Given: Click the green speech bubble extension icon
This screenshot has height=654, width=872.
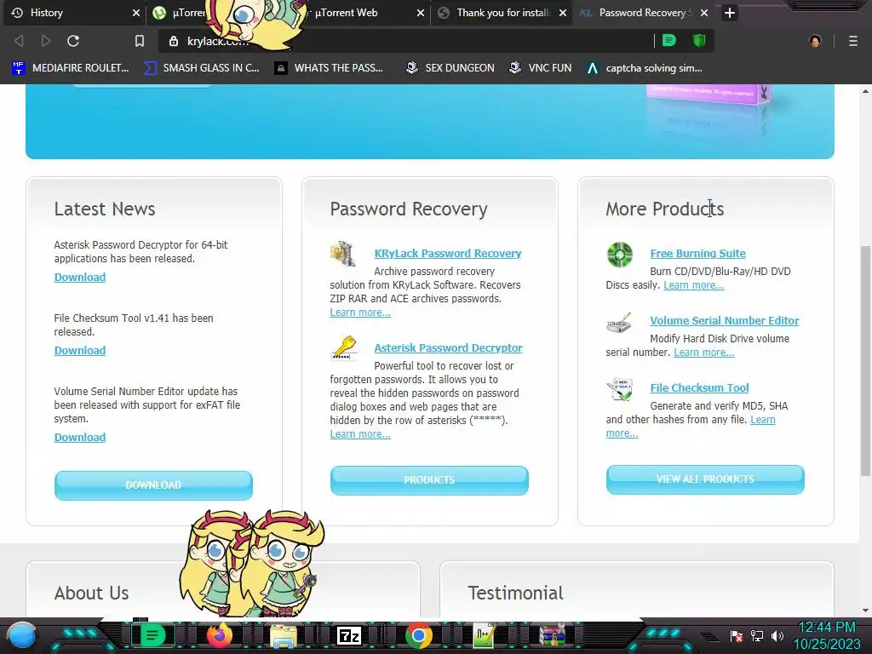Looking at the screenshot, I should 669,40.
